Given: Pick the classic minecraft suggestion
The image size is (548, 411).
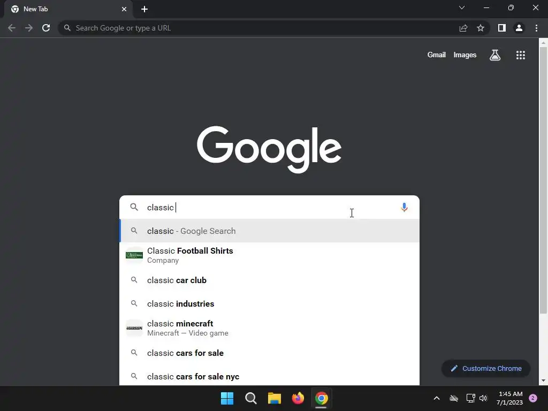Looking at the screenshot, I should [x=269, y=328].
